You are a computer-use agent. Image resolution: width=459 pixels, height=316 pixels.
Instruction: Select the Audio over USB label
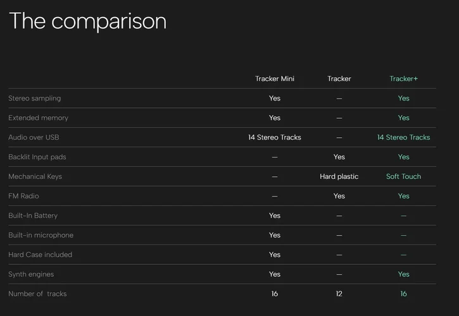point(34,138)
